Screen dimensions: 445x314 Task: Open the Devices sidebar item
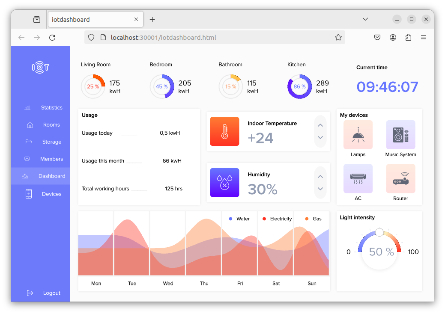[x=51, y=194]
